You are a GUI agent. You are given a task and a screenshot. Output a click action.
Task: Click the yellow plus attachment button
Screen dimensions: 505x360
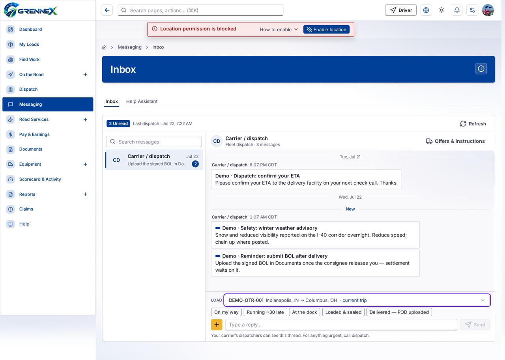(217, 325)
